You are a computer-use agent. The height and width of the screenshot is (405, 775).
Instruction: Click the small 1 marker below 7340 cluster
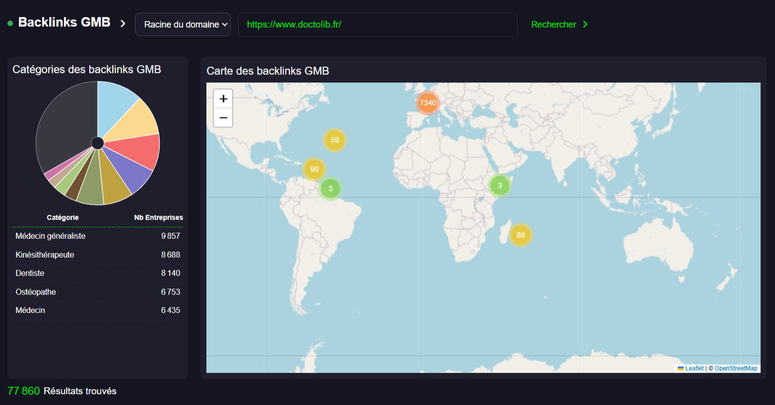click(428, 121)
